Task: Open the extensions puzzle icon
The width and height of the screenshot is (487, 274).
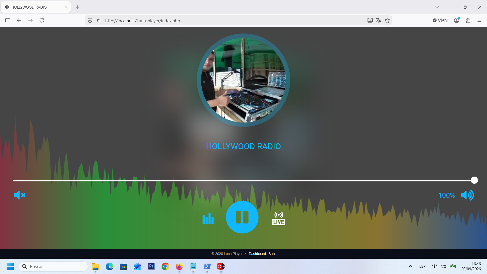Action: pyautogui.click(x=468, y=20)
